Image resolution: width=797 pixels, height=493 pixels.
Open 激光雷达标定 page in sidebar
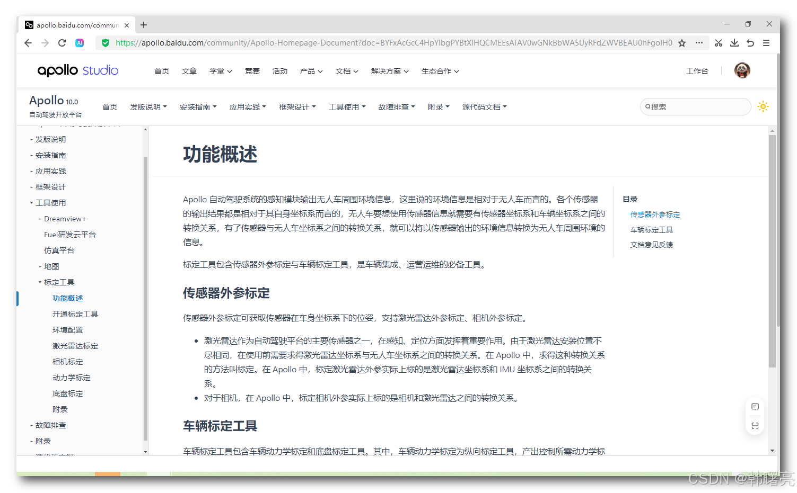pyautogui.click(x=75, y=346)
